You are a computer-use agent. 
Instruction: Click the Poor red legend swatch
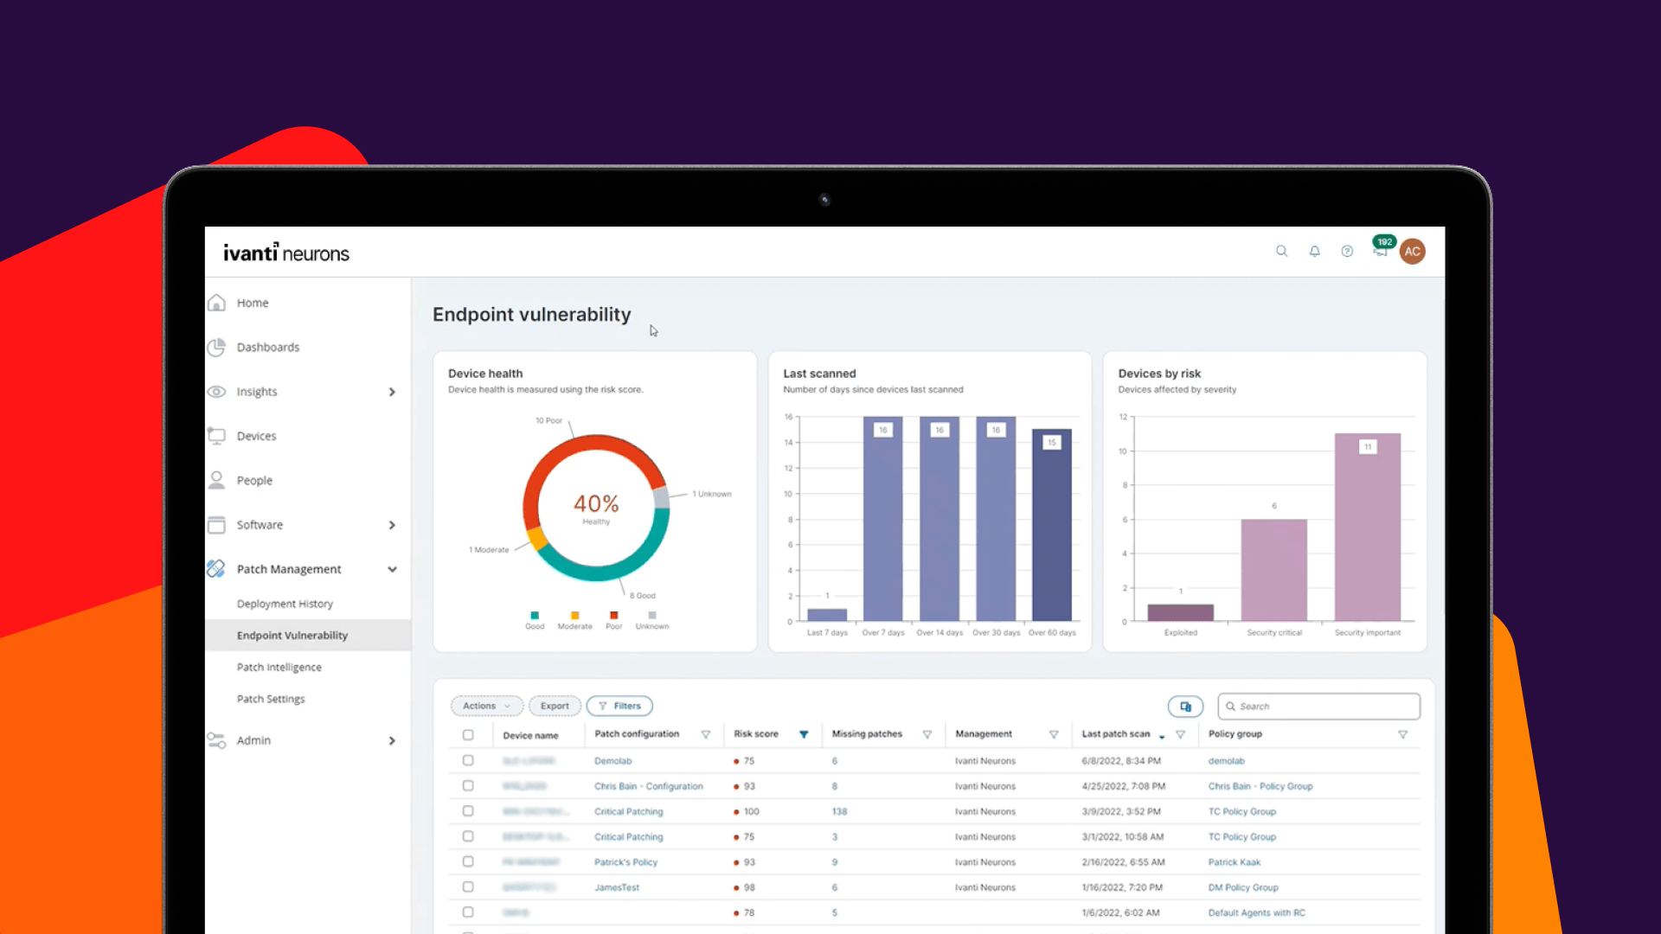tap(613, 615)
